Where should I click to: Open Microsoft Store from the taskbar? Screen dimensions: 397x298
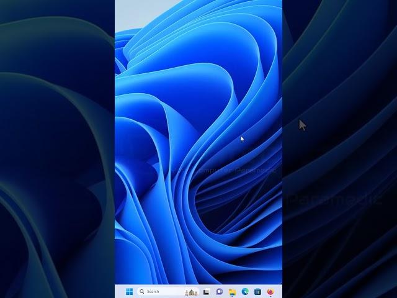pyautogui.click(x=258, y=292)
